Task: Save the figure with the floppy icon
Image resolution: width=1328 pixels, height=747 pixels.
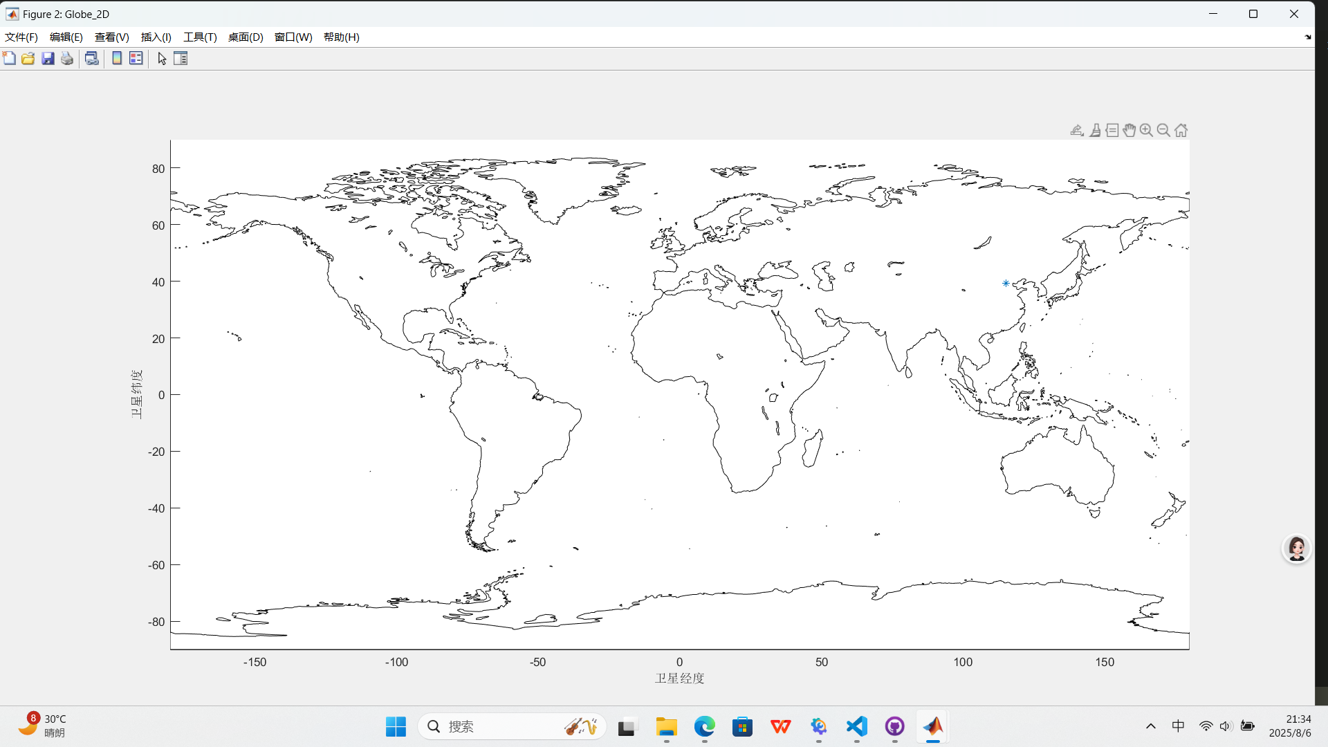Action: pyautogui.click(x=48, y=59)
